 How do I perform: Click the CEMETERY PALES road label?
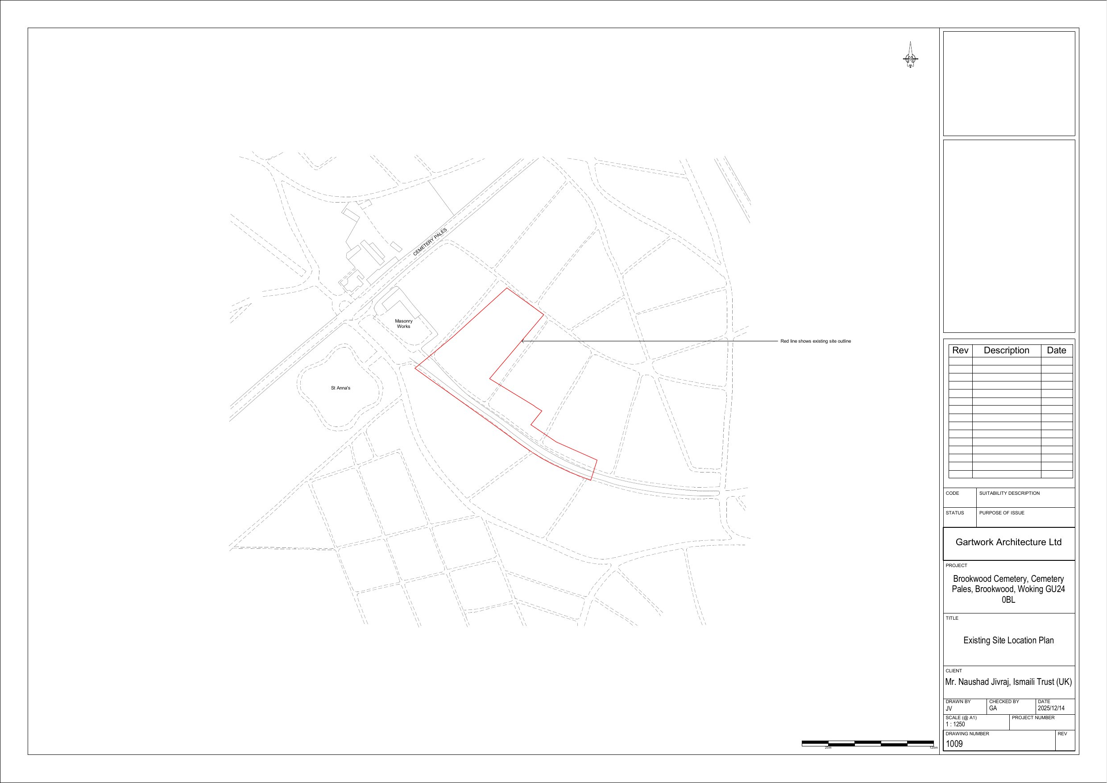click(430, 242)
